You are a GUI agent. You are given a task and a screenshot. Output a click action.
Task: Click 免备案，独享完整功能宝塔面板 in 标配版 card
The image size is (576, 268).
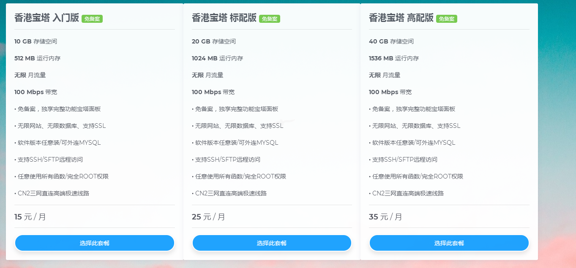235,109
